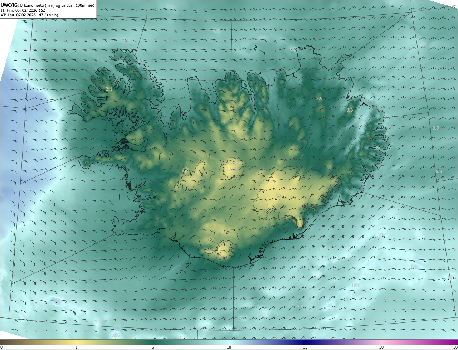This screenshot has width=458, height=350.
Task: Click the 'VT: Lau. 07.02.2026 14Z (+47 h)' line
Action: tap(30, 15)
